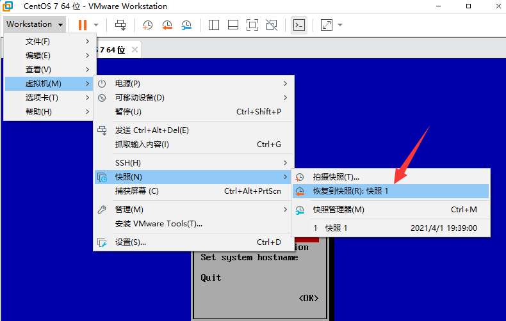Screen dimensions: 506x321
Task: Open the dropdown arrow beside stretch icon
Action: 340,25
